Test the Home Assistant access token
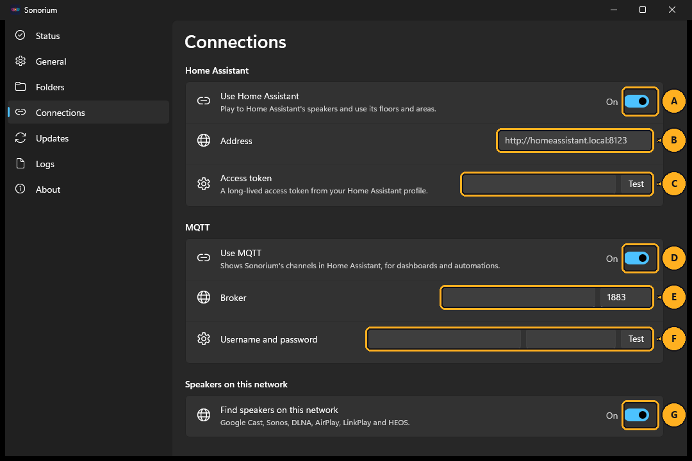Viewport: 692px width, 461px height. 636,184
